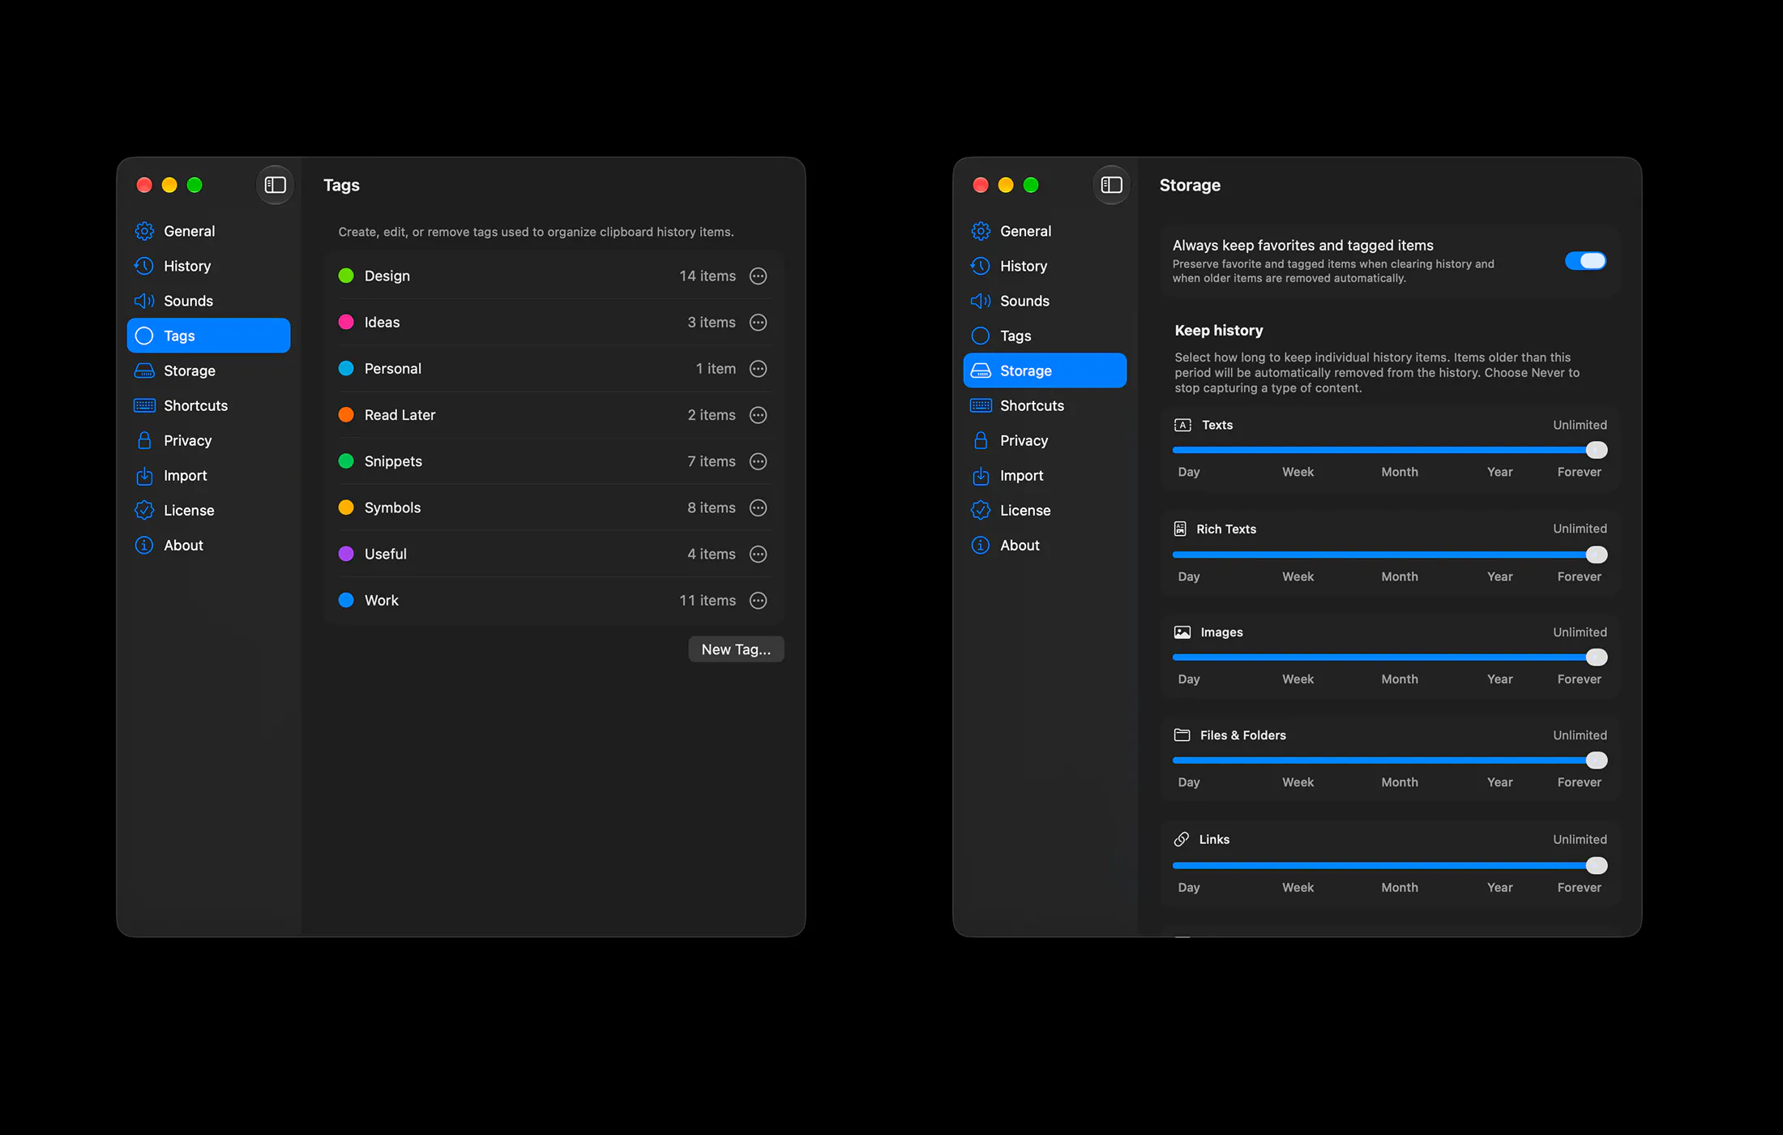Select Privacy in Storage window sidebar
Screen dimensions: 1783x1135
(x=1045, y=440)
